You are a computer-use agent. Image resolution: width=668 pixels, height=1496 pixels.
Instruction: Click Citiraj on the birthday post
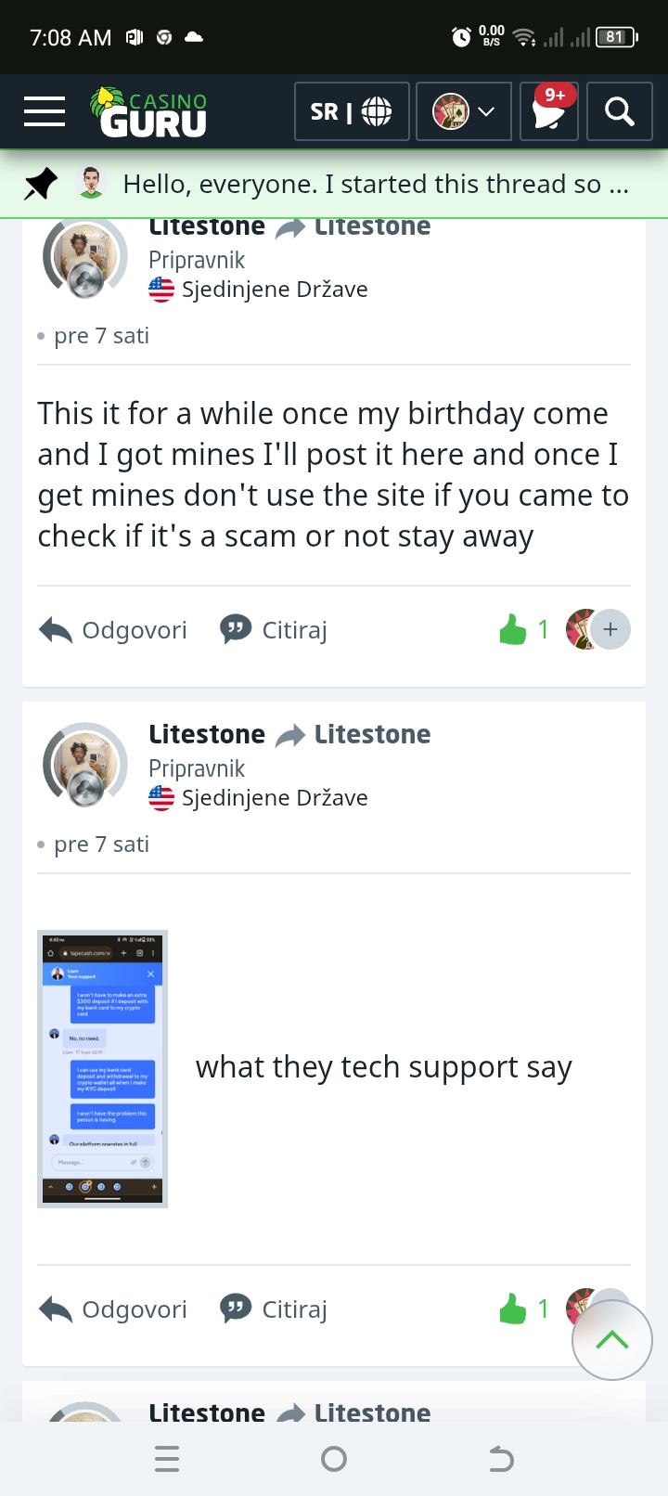[274, 630]
